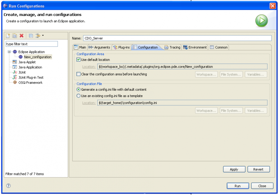Select the OSGi Framework entry
Viewport: 278px width, 195px height.
click(30, 83)
